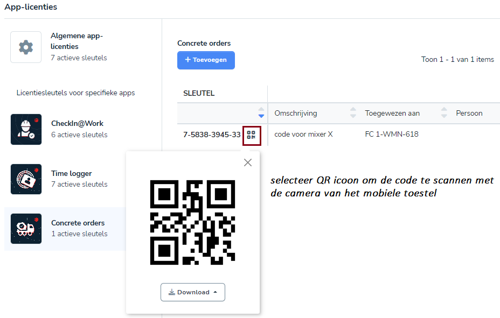Show QR code for key 7-5838-3945-33
Screen dimensions: 500x318
click(x=252, y=135)
